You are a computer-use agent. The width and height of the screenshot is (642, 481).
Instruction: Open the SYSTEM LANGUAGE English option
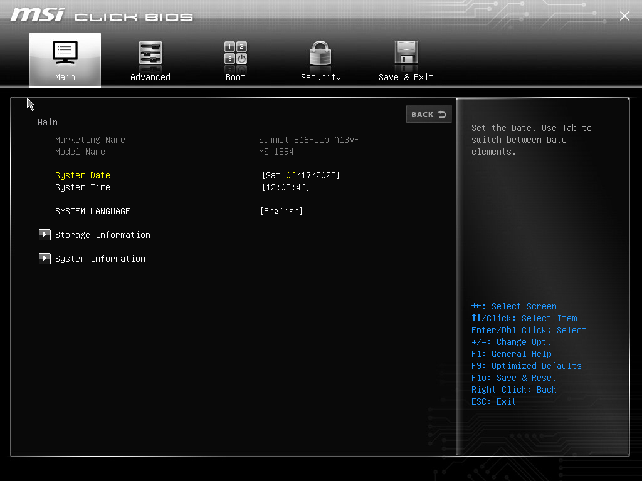tap(282, 211)
